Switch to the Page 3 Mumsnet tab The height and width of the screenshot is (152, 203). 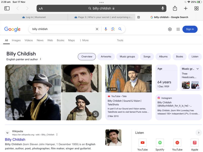101,17
